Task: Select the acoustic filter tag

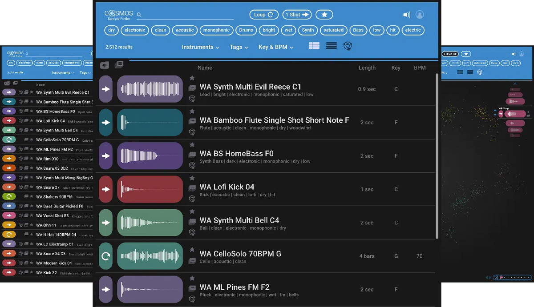Action: coord(185,30)
